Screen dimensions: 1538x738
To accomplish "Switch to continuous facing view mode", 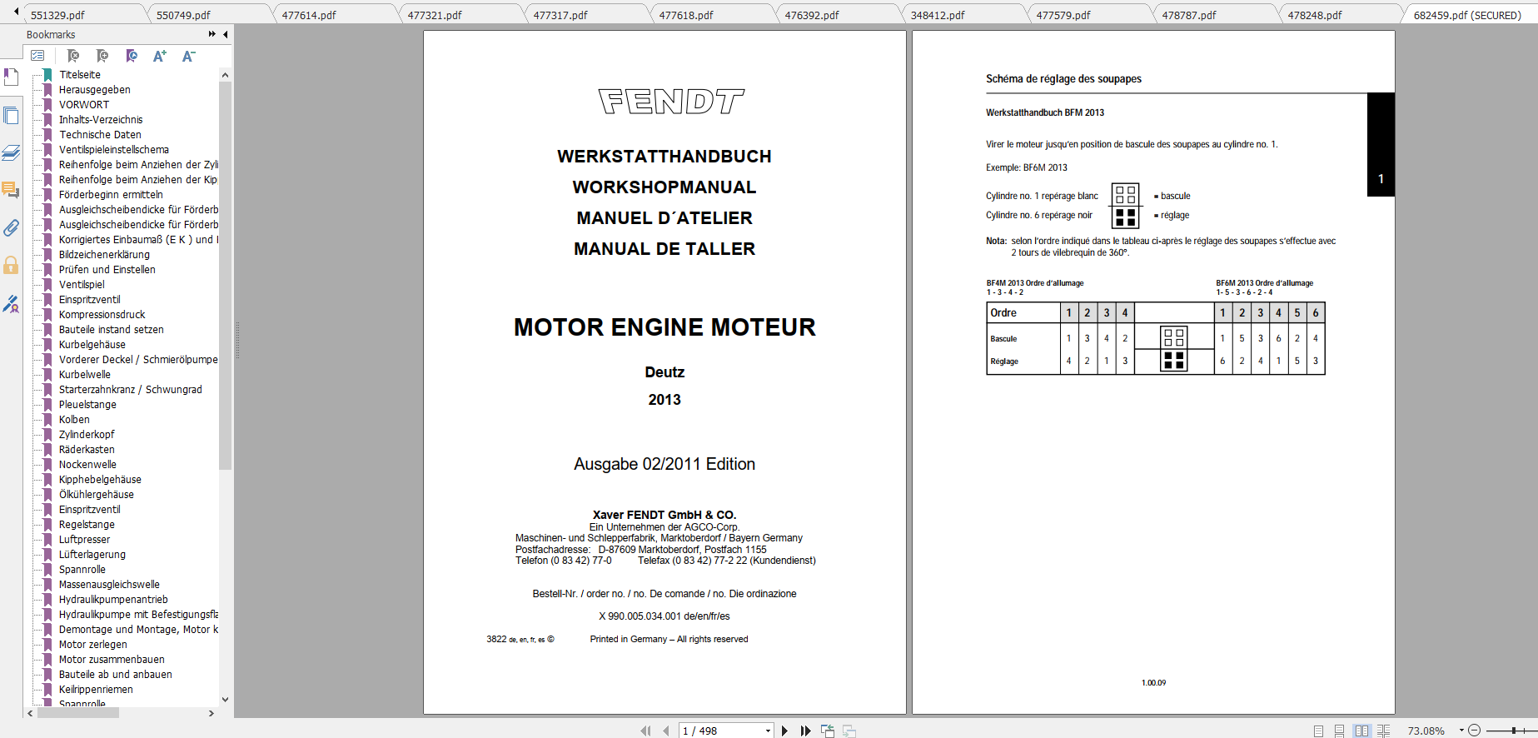I will pyautogui.click(x=1383, y=731).
